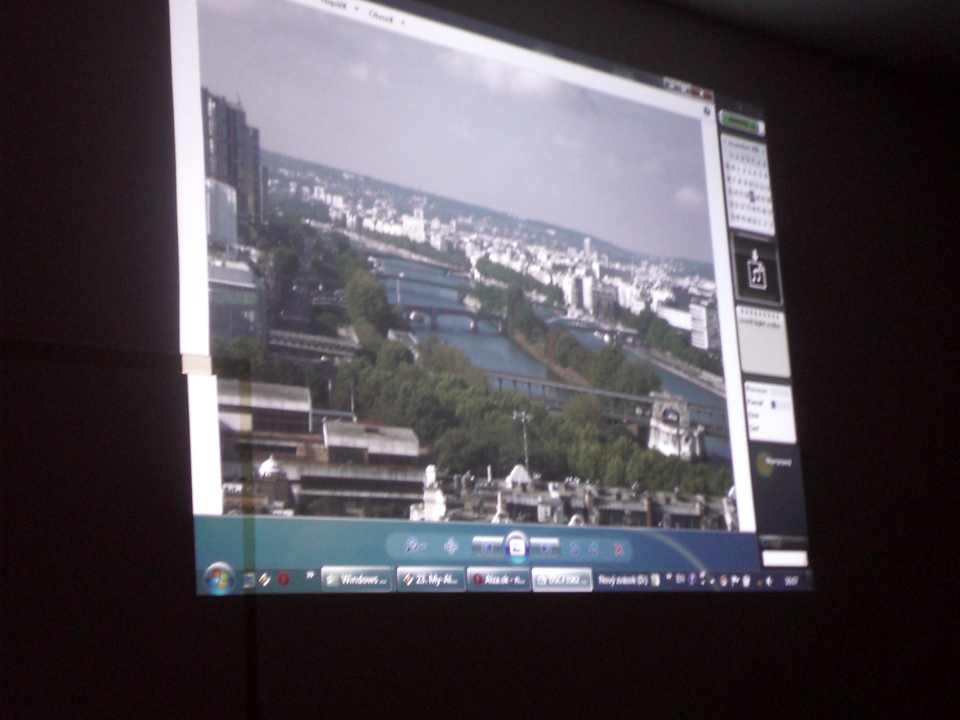960x720 pixels.
Task: Switch to the 23. My-Al... taskbar button
Action: coord(431,580)
